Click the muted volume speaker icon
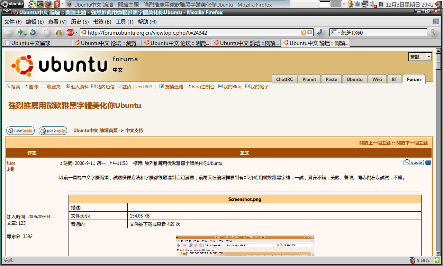 (373, 5)
